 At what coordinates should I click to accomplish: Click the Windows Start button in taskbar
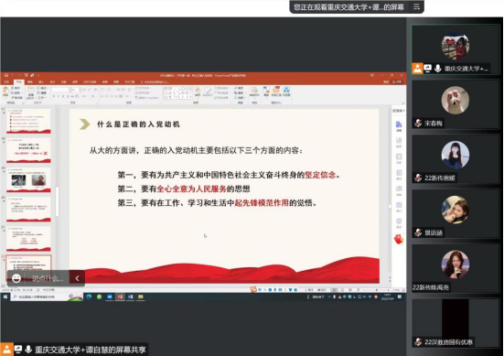[x=5, y=297]
